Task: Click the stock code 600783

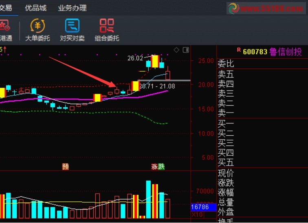Action: tap(255, 52)
